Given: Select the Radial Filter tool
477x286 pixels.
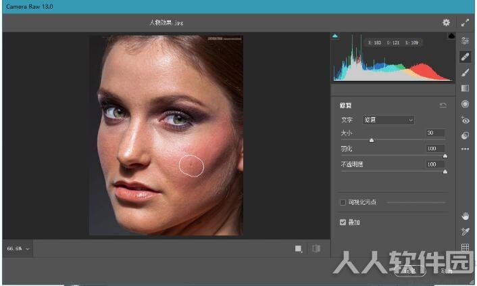Looking at the screenshot, I should (x=465, y=104).
